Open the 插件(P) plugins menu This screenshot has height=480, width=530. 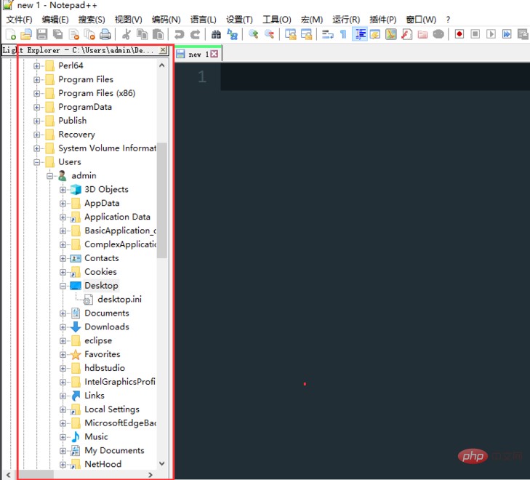click(x=382, y=20)
